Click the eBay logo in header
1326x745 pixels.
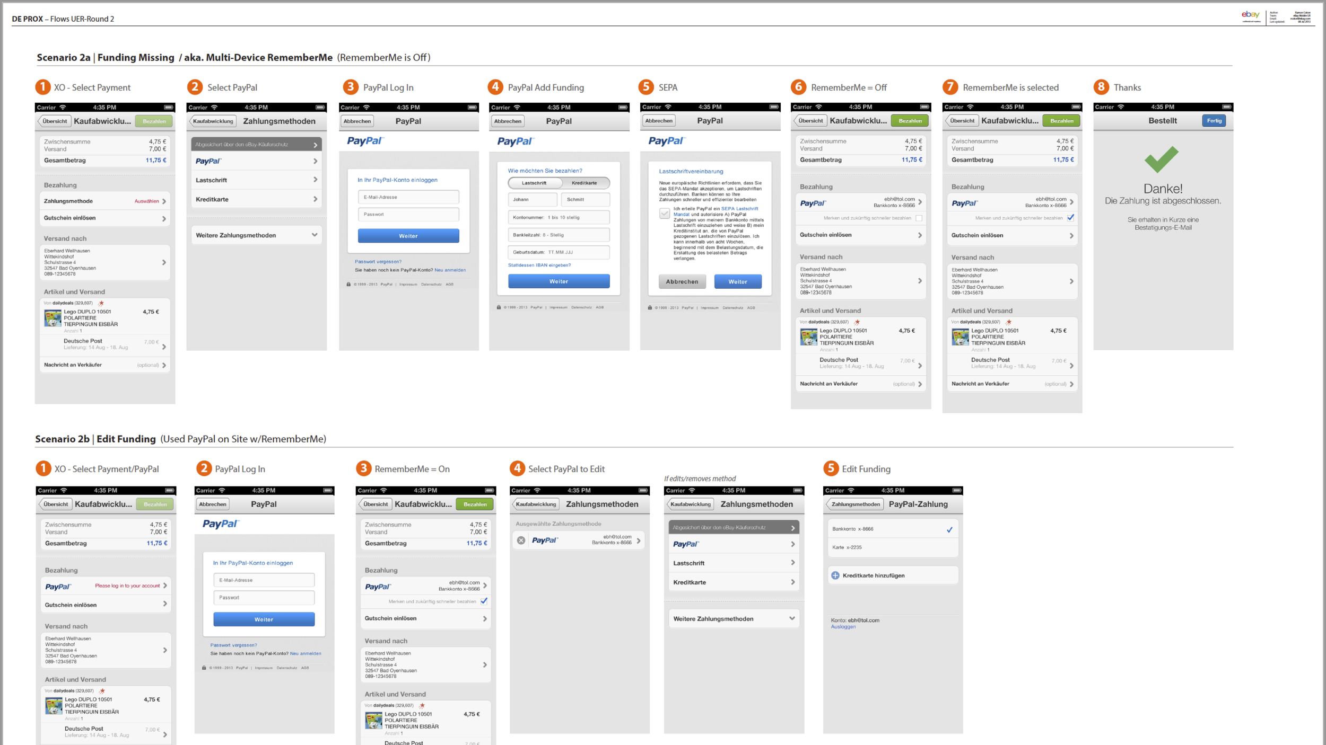tap(1250, 15)
